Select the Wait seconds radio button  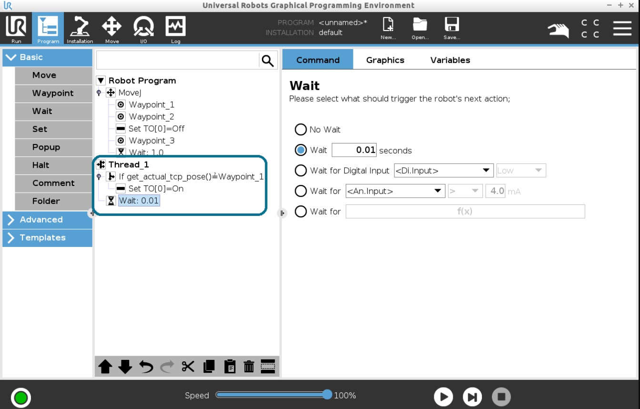point(300,150)
